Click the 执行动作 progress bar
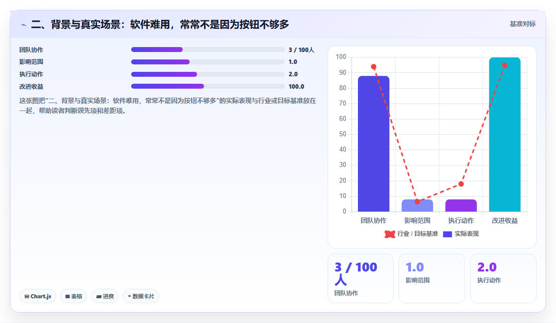 (x=208, y=74)
